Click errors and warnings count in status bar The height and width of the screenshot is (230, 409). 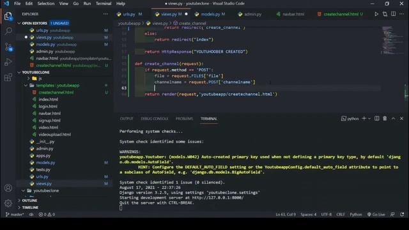(47, 215)
